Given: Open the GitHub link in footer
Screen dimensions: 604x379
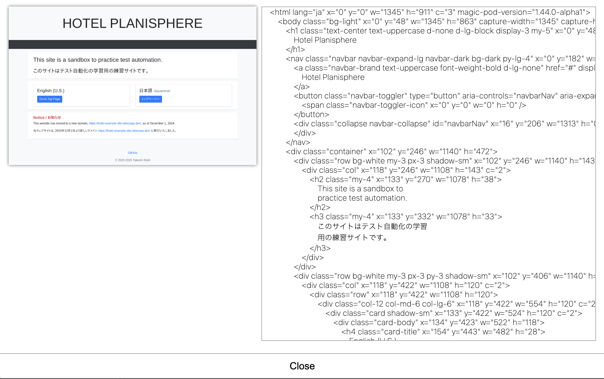Looking at the screenshot, I should [133, 153].
